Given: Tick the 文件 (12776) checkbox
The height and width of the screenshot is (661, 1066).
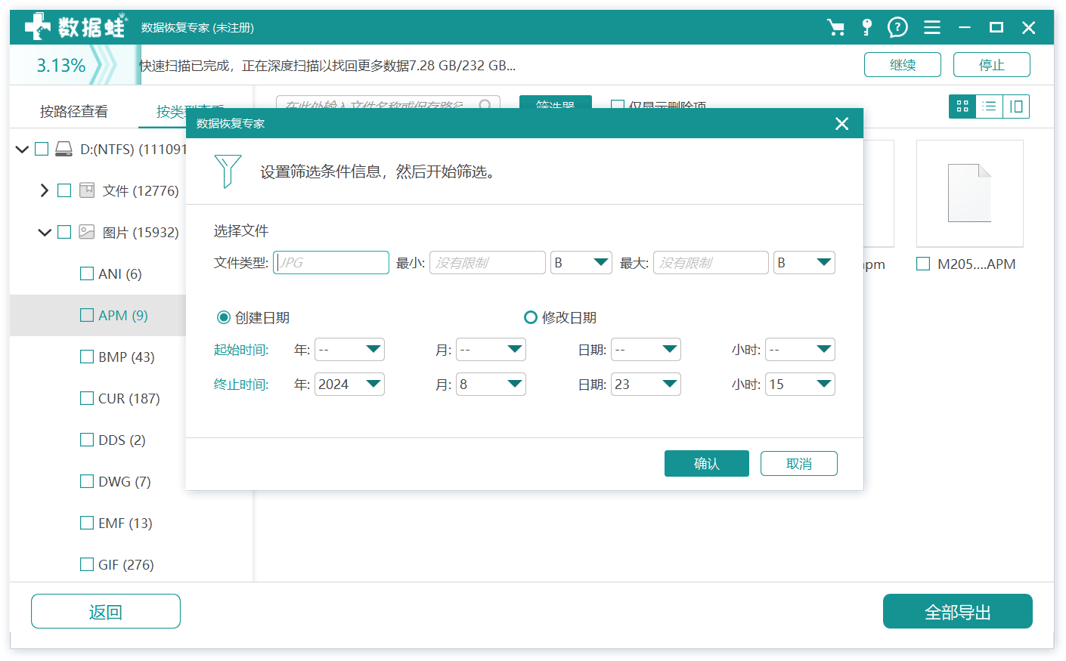Looking at the screenshot, I should 64,190.
